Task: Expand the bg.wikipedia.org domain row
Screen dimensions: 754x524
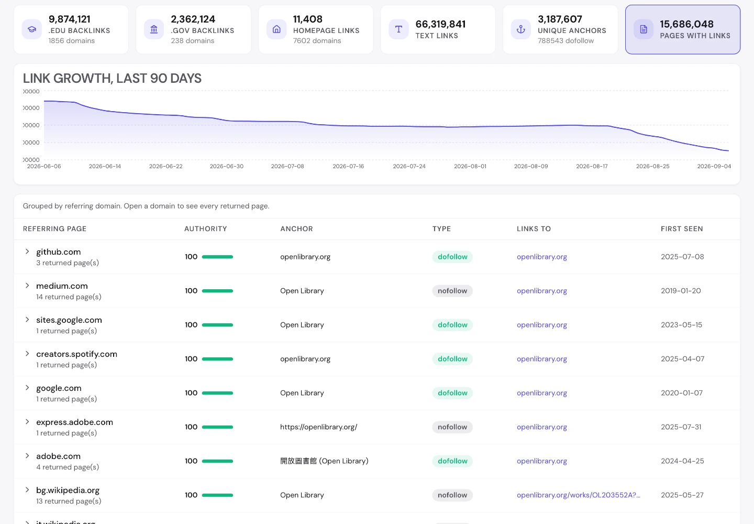Action: click(27, 490)
